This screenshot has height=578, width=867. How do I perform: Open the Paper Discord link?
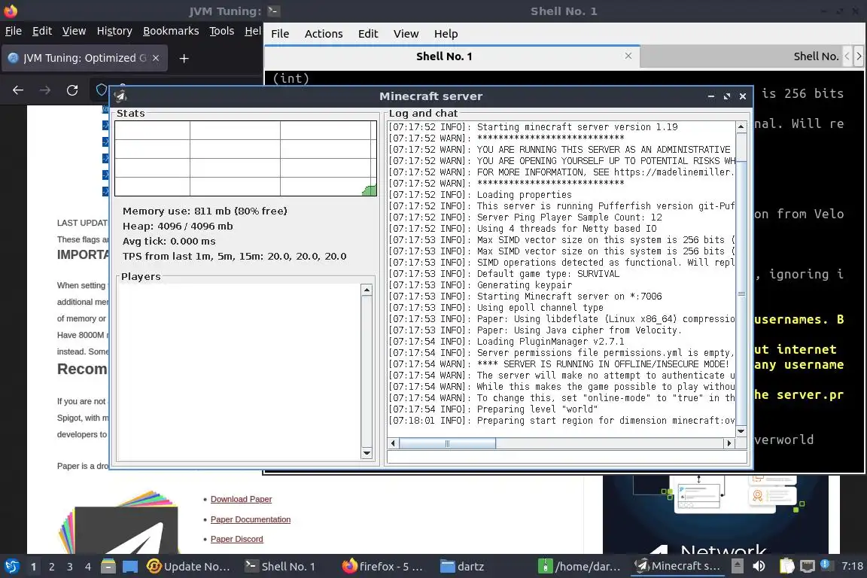[236, 539]
